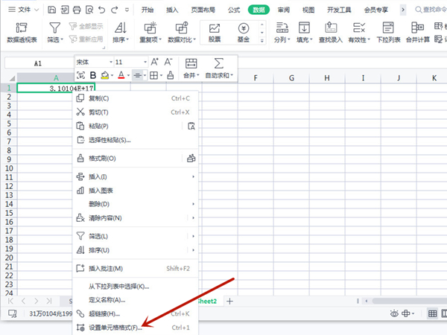Decrease font size in mini toolbar
Viewport: 447px width, 335px height.
point(168,62)
